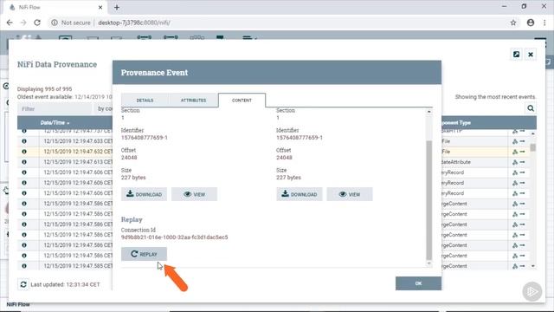
Task: Pop out the Data Provenance window
Action: 516,55
